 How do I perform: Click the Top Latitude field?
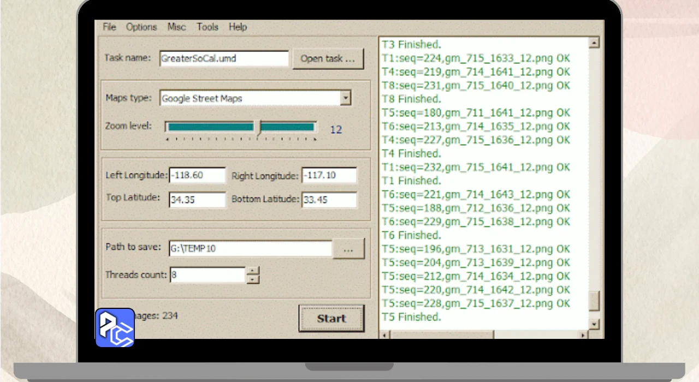coord(197,199)
